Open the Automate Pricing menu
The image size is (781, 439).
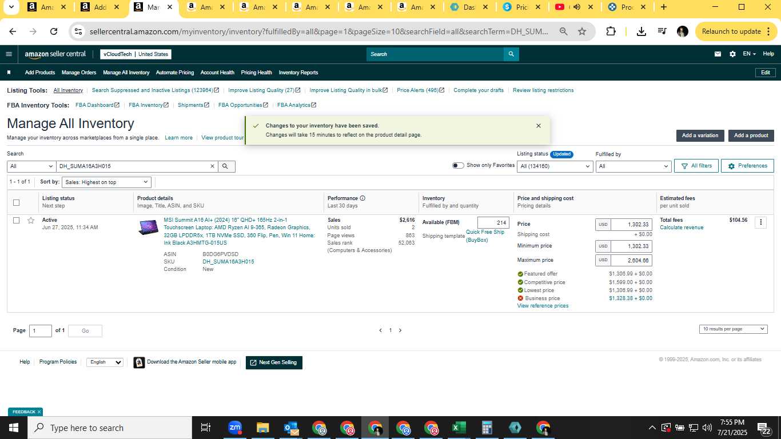pos(175,73)
